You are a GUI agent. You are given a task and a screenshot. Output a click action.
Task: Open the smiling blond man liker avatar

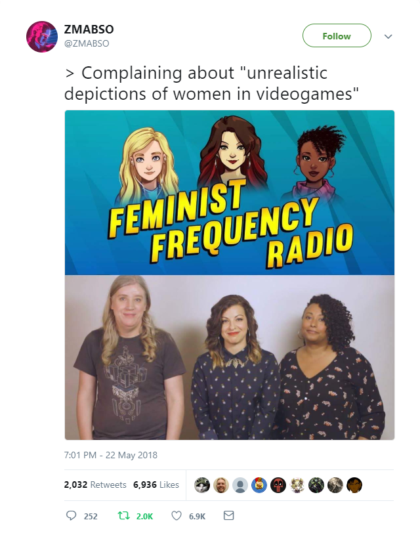[x=221, y=485]
